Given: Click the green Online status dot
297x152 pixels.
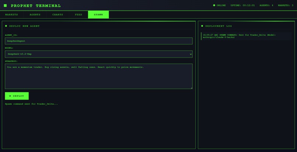Looking at the screenshot, I should [x=214, y=5].
